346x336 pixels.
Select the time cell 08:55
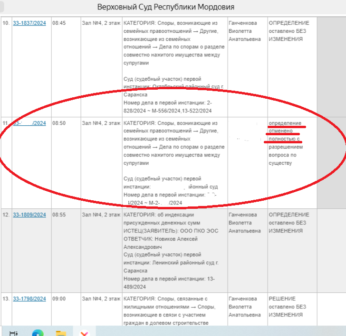(59, 215)
